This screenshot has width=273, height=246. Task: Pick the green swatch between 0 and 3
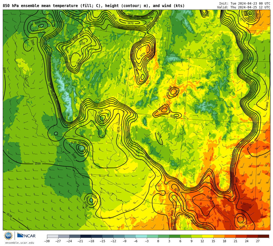click(164, 236)
